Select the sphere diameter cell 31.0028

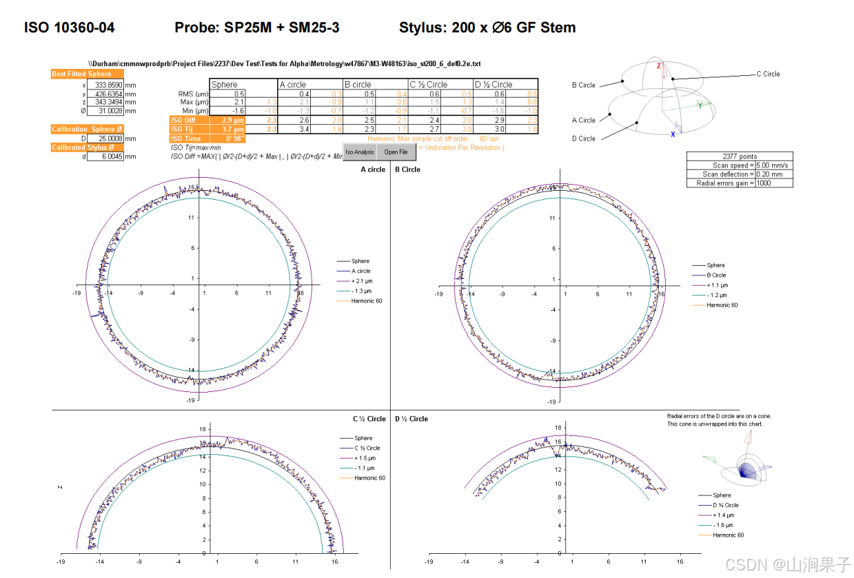tap(105, 111)
